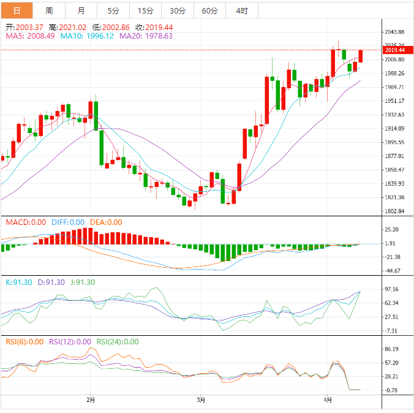Viewport: 414px width, 413px height.
Task: Click the RSI(6) indicator label
Action: pos(24,342)
